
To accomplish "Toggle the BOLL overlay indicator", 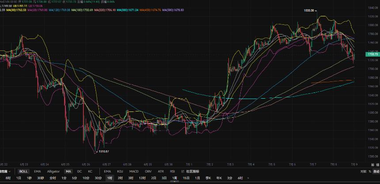I will (23, 171).
